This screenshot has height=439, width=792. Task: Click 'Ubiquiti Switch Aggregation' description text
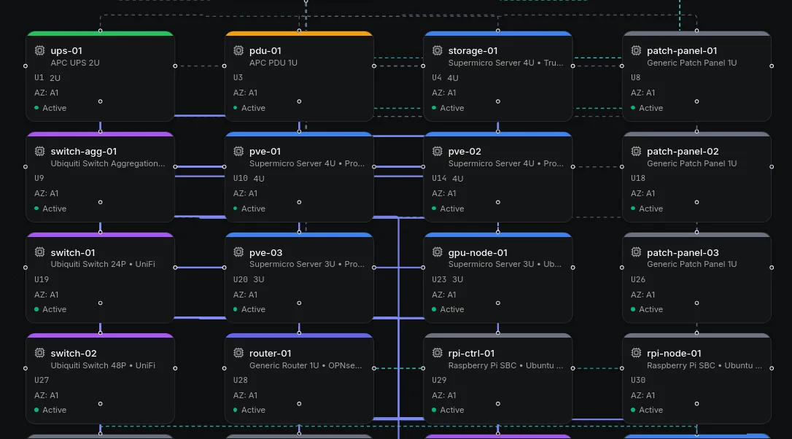108,163
